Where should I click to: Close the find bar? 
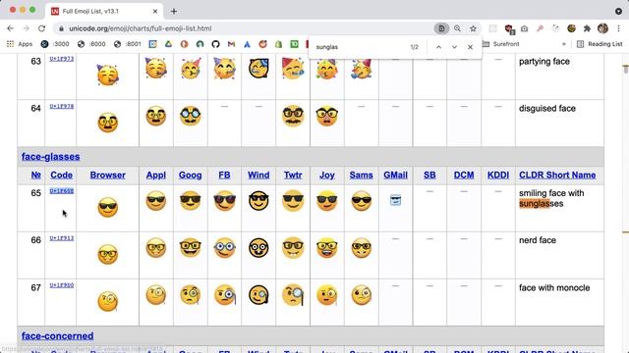470,47
